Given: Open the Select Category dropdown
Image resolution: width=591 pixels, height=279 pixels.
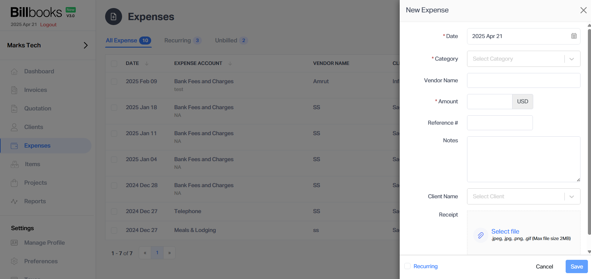Looking at the screenshot, I should pos(523,59).
